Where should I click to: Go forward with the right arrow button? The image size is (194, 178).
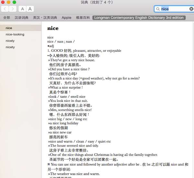[x=13, y=9]
